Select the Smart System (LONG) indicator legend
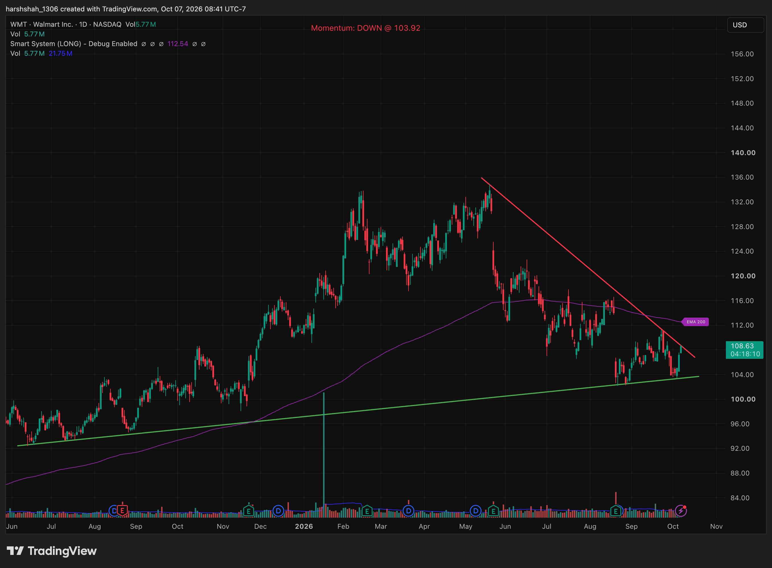 (74, 44)
